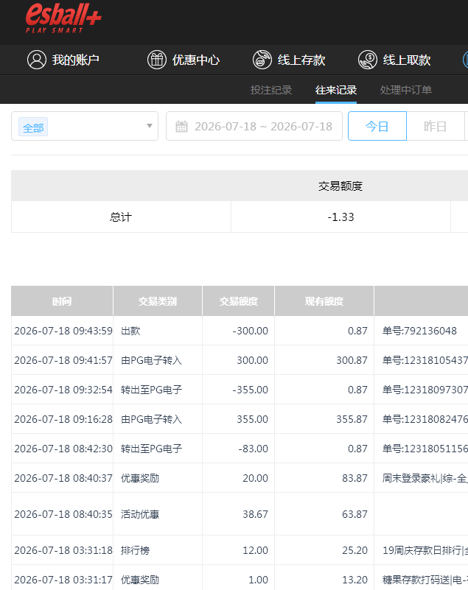Click the 周末登录豪礼 remark
The width and height of the screenshot is (468, 590).
click(425, 478)
